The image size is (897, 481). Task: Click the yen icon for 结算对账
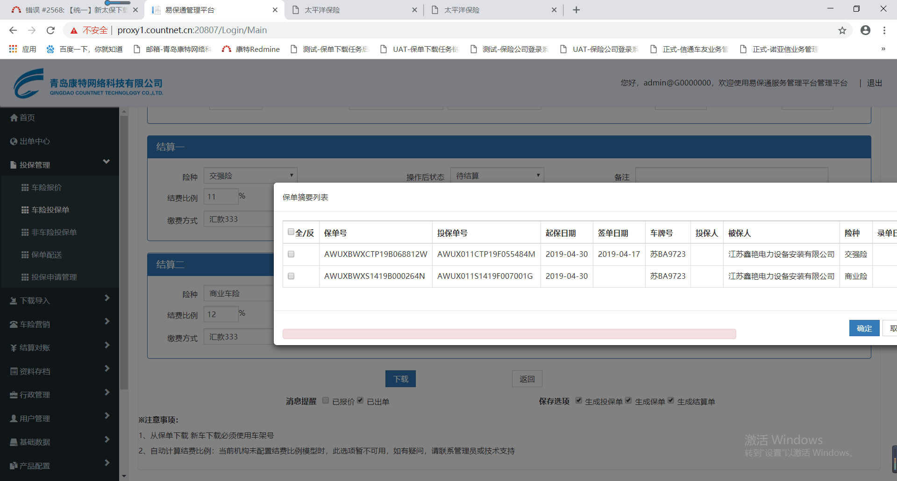(14, 348)
